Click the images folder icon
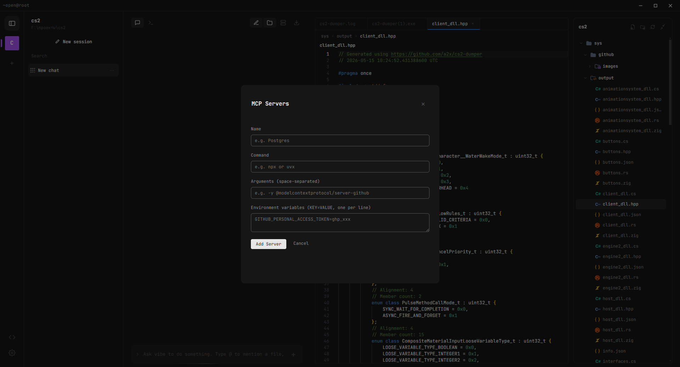 tap(597, 66)
